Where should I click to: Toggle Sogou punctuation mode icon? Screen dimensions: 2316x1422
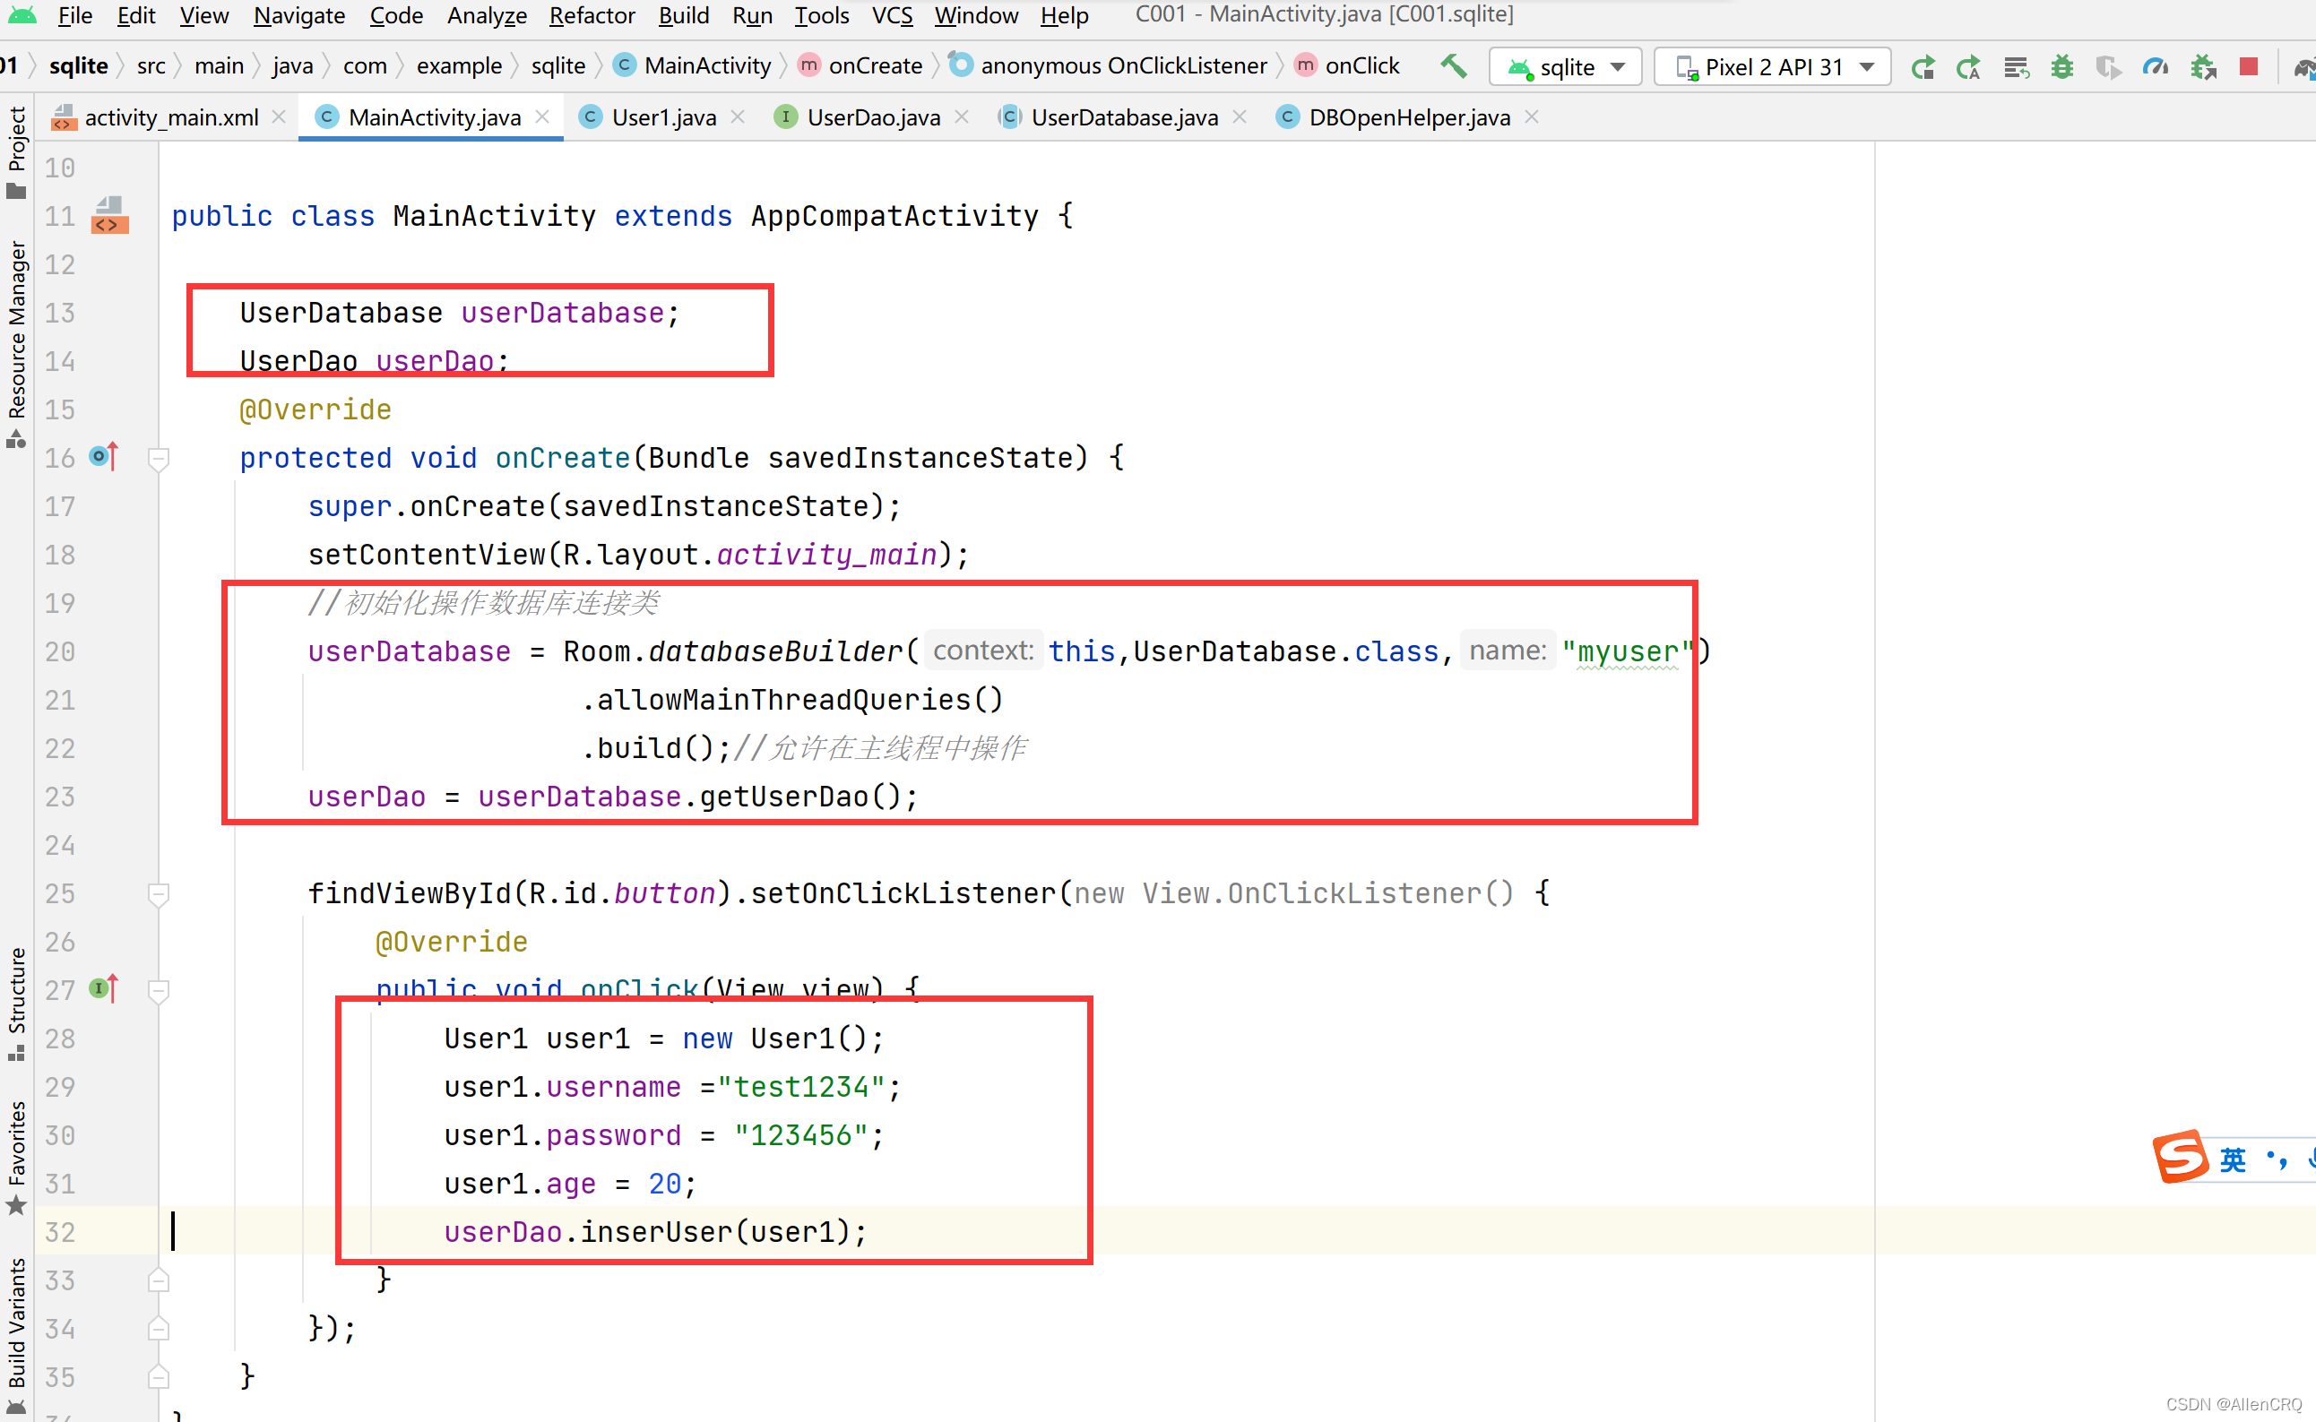[x=2277, y=1159]
